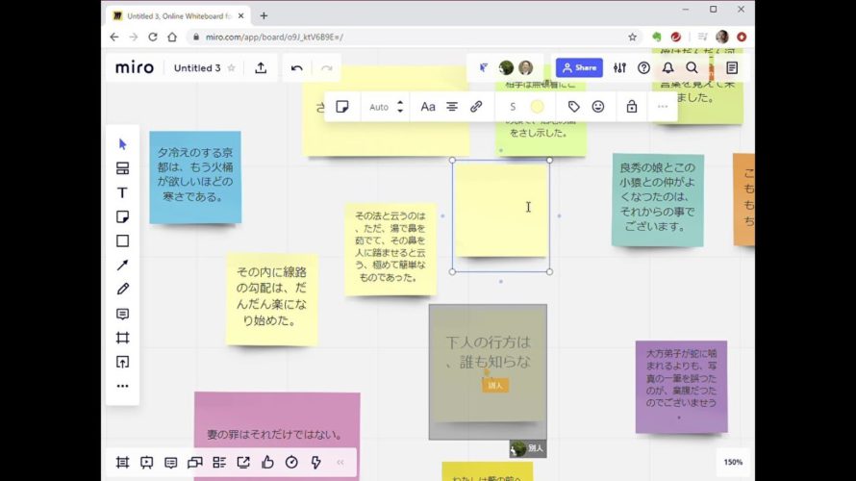Click the miro logo
Screen dimensions: 856x481
click(x=135, y=67)
